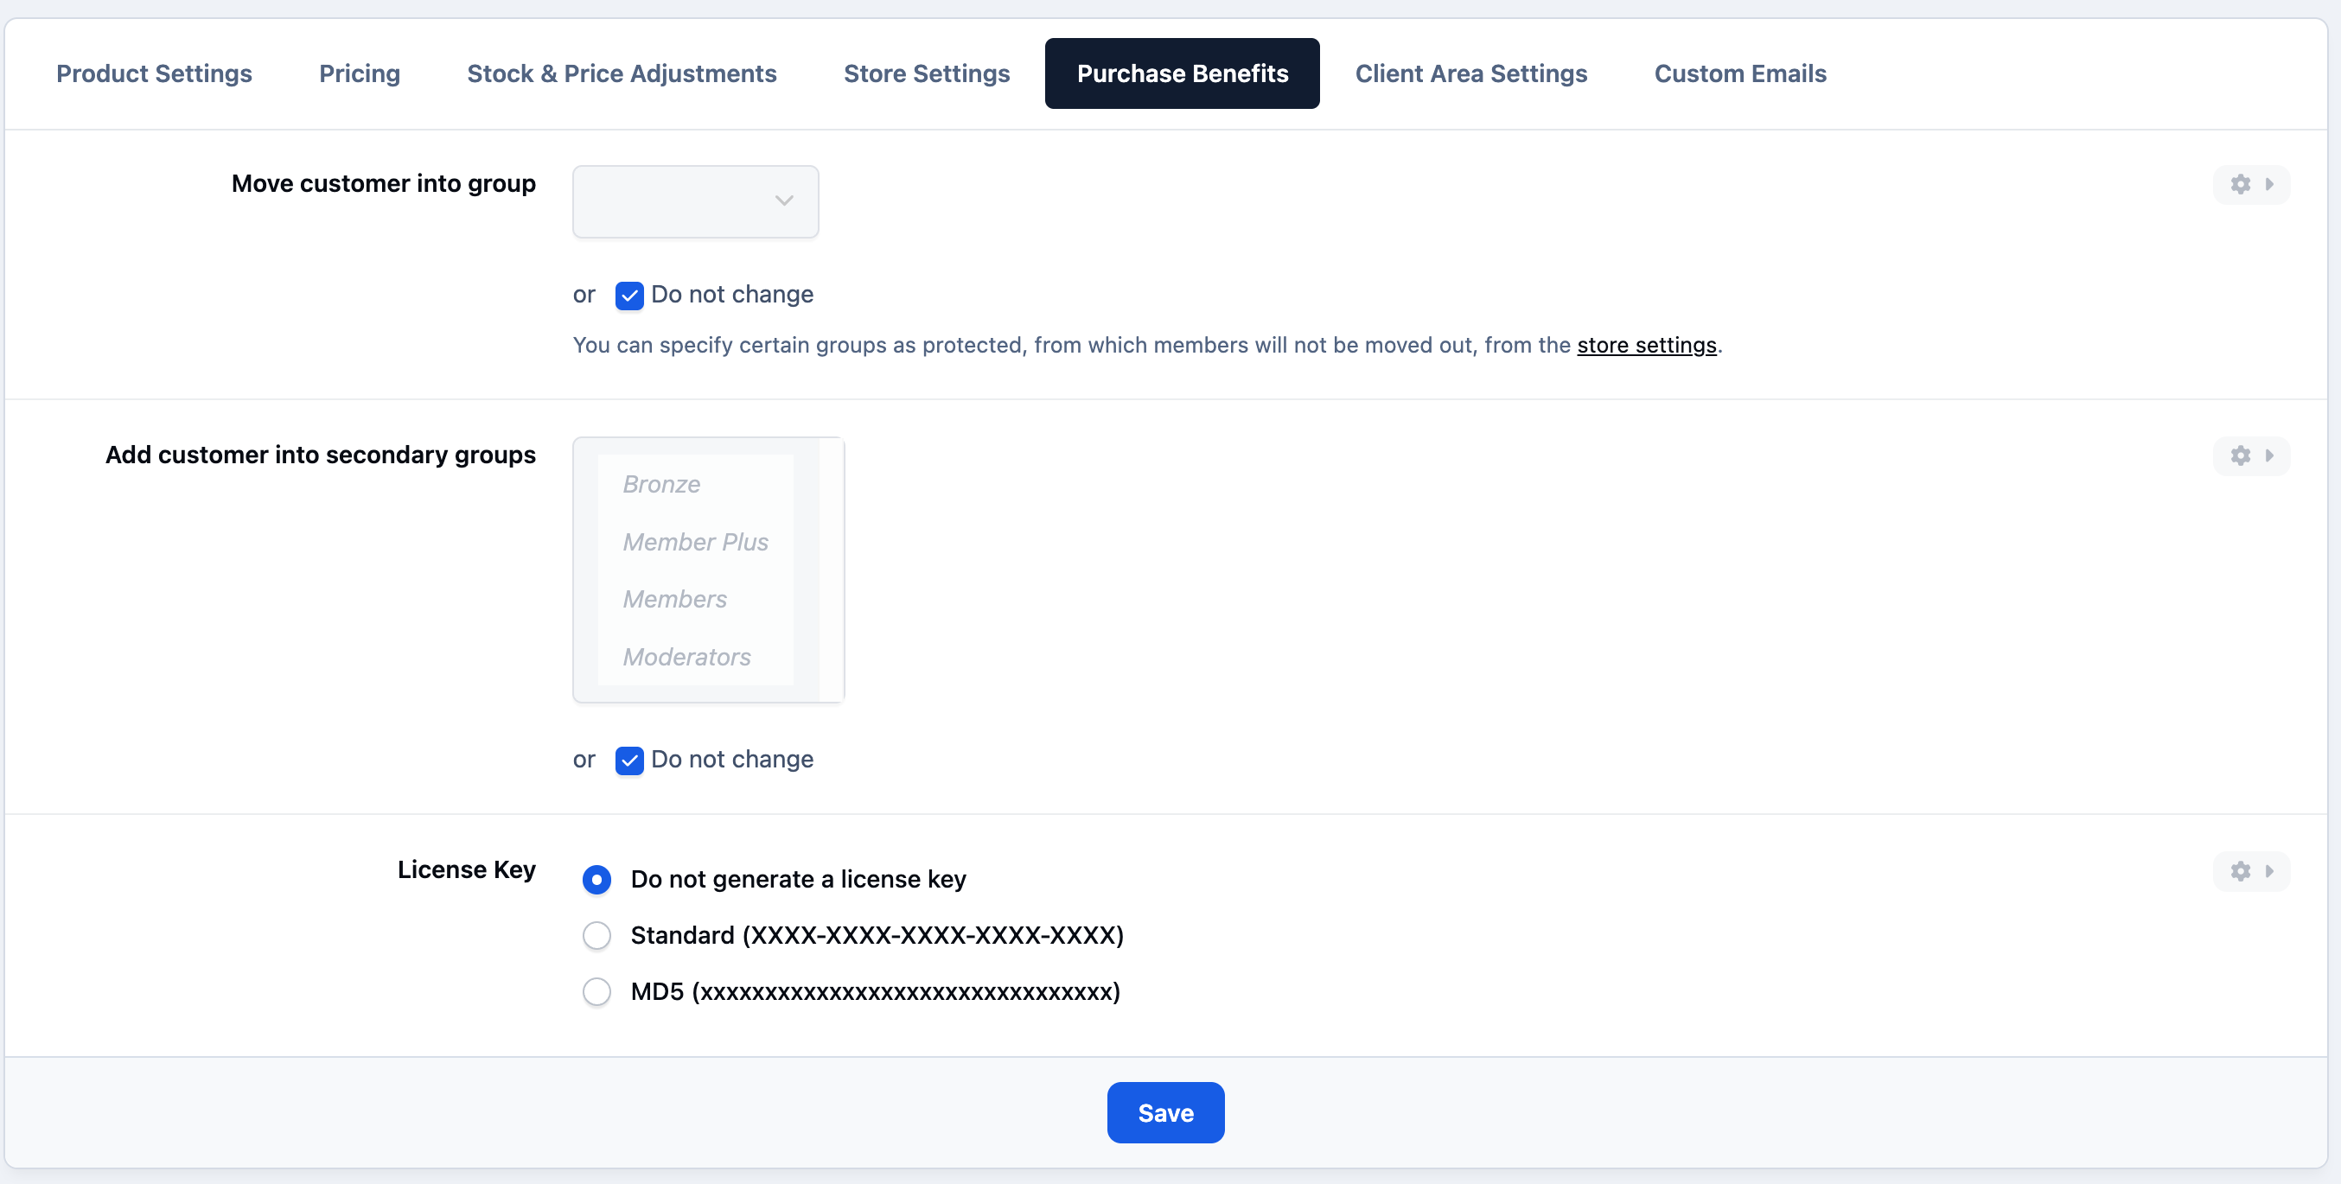Viewport: 2341px width, 1184px height.
Task: Open the Pricing tab
Action: point(359,73)
